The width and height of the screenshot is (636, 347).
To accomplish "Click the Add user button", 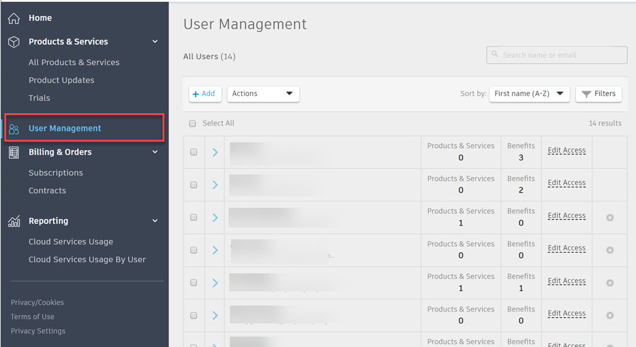I will (205, 94).
